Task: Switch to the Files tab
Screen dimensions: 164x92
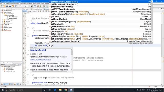Action: (8, 9)
